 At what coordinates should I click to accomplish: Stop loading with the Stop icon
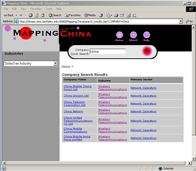[30, 15]
